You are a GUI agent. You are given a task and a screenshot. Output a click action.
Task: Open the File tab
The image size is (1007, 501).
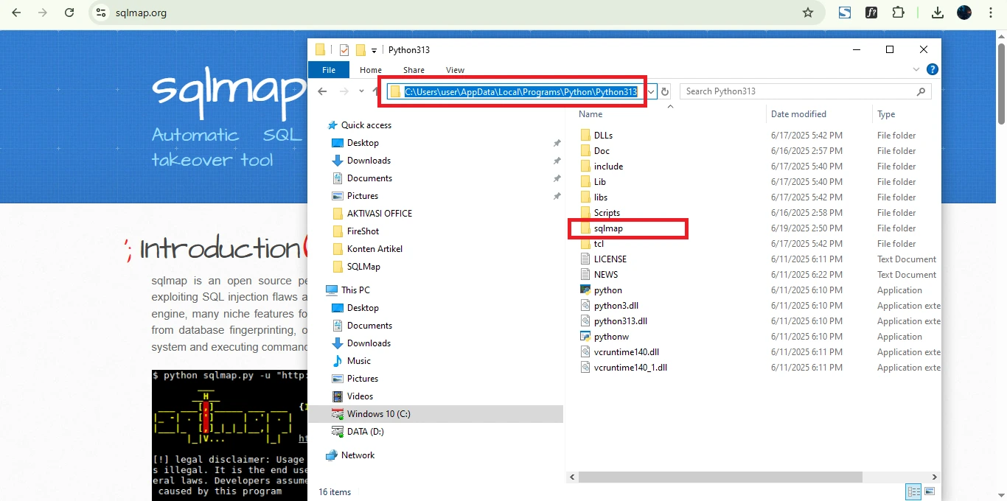click(x=329, y=70)
